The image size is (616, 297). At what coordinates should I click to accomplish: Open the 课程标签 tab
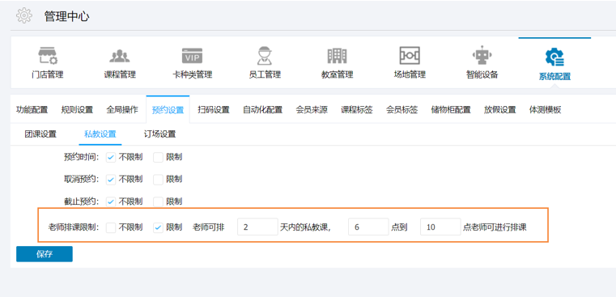[357, 109]
